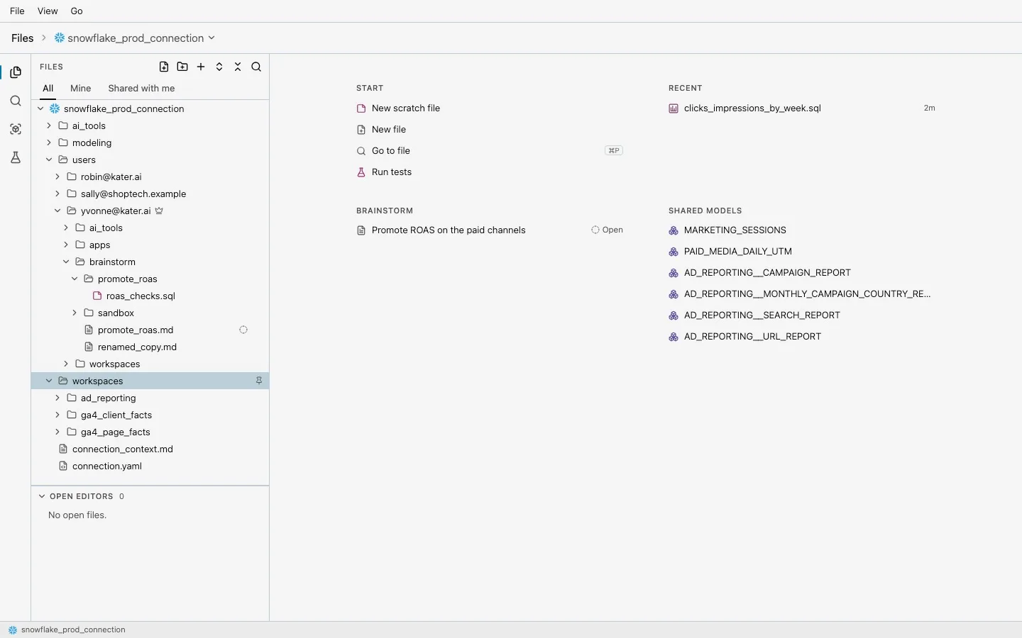This screenshot has width=1022, height=638.
Task: Switch to the Shared with me tab
Action: [141, 89]
